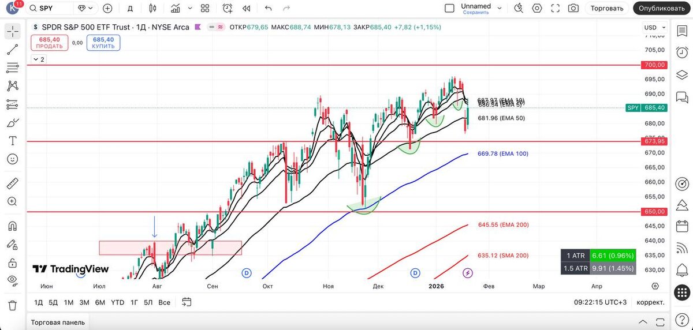This screenshot has width=693, height=330.
Task: Select the 3М time range
Action: click(84, 302)
